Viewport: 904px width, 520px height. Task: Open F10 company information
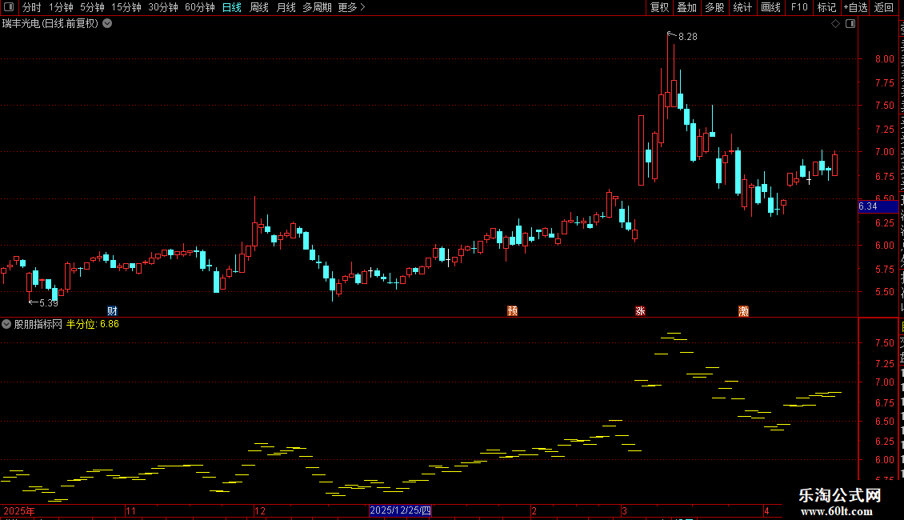coord(799,7)
